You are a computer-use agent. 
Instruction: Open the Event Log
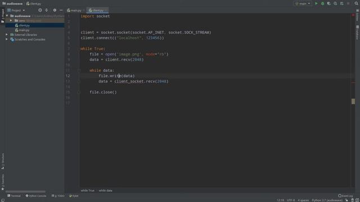[x=345, y=196]
